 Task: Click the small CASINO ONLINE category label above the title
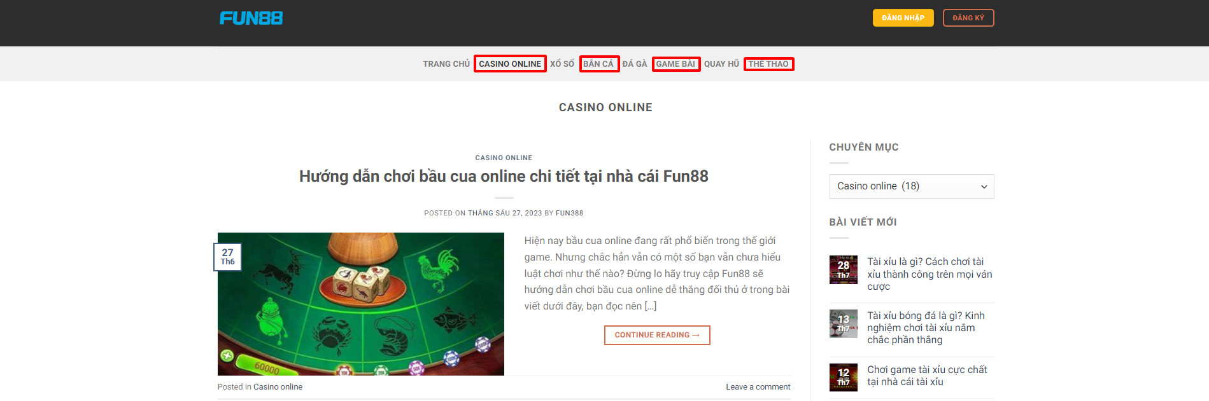point(504,158)
